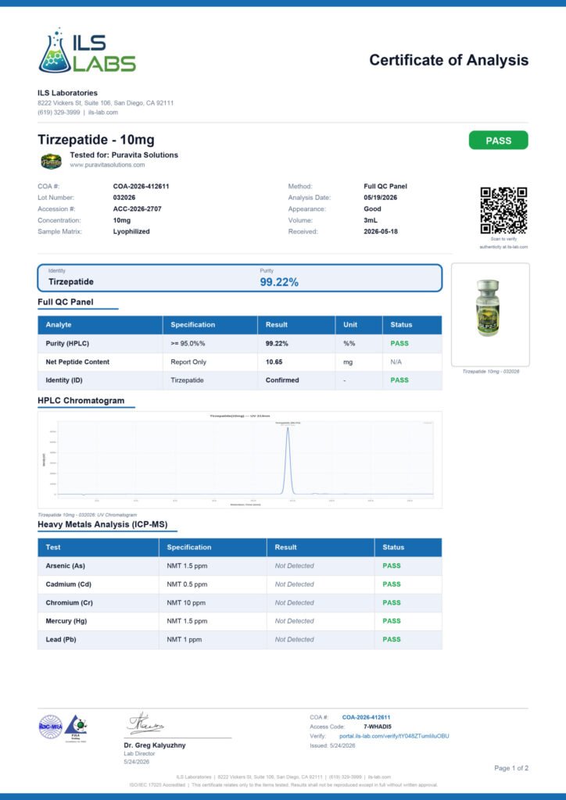Click the ILAC-MRA accreditation logo
This screenshot has width=566, height=800.
(51, 727)
